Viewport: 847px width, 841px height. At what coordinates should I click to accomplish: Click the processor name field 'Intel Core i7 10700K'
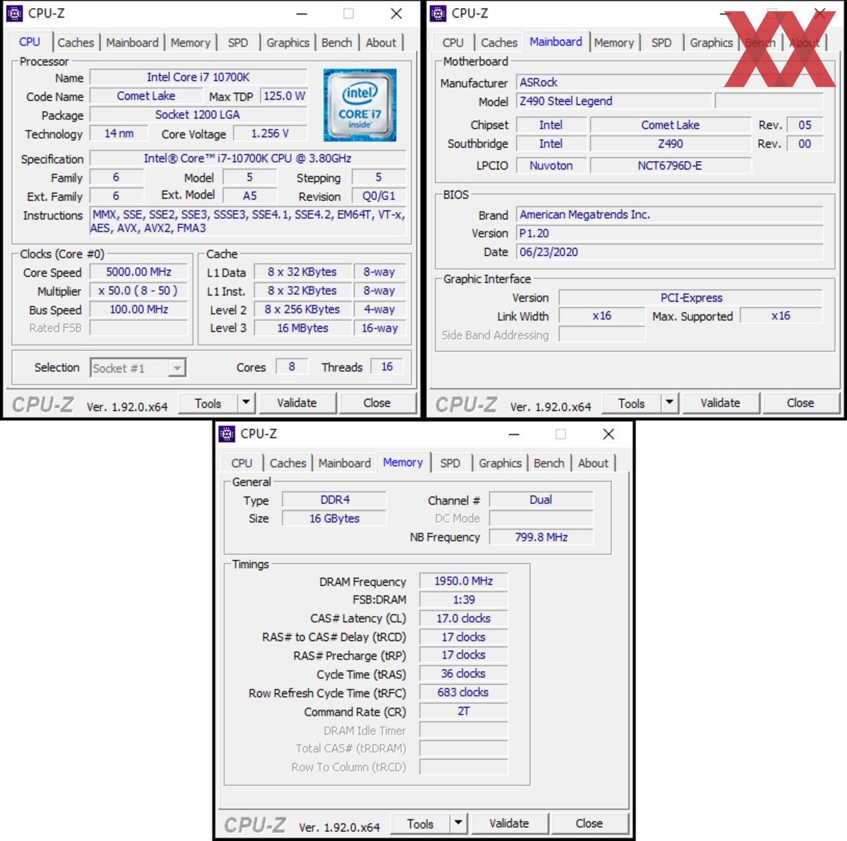(x=199, y=77)
